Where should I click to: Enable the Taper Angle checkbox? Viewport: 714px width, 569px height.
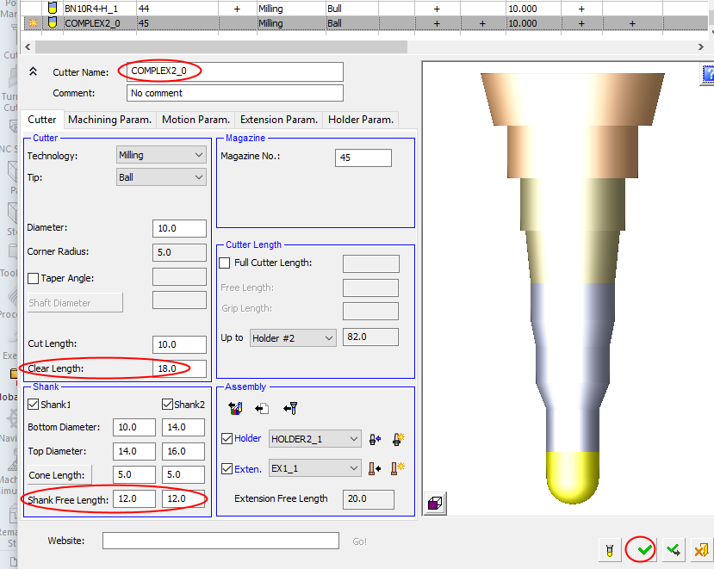coord(34,279)
